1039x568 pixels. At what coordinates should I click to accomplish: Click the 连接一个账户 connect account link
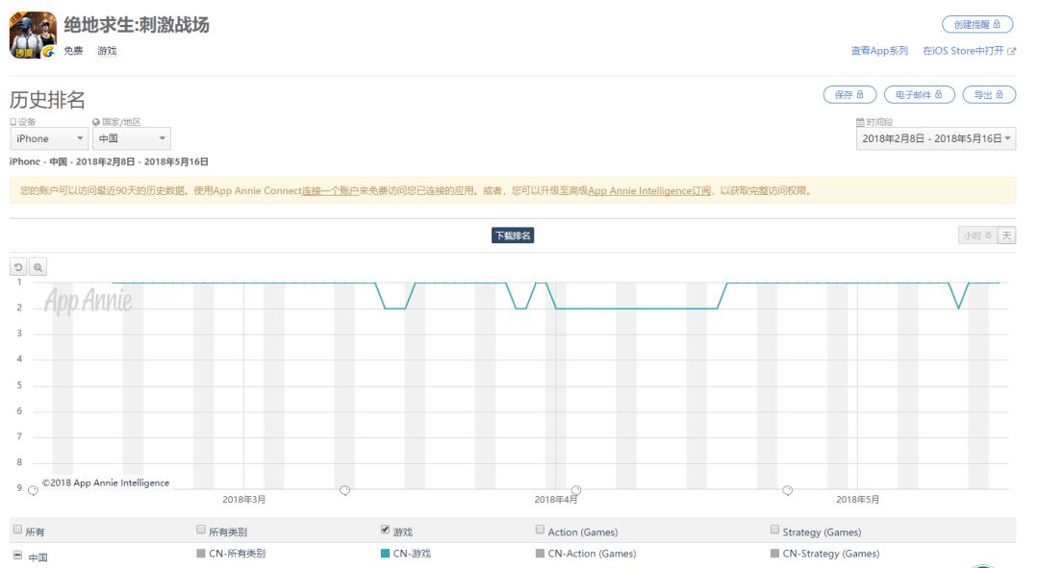[x=330, y=190]
